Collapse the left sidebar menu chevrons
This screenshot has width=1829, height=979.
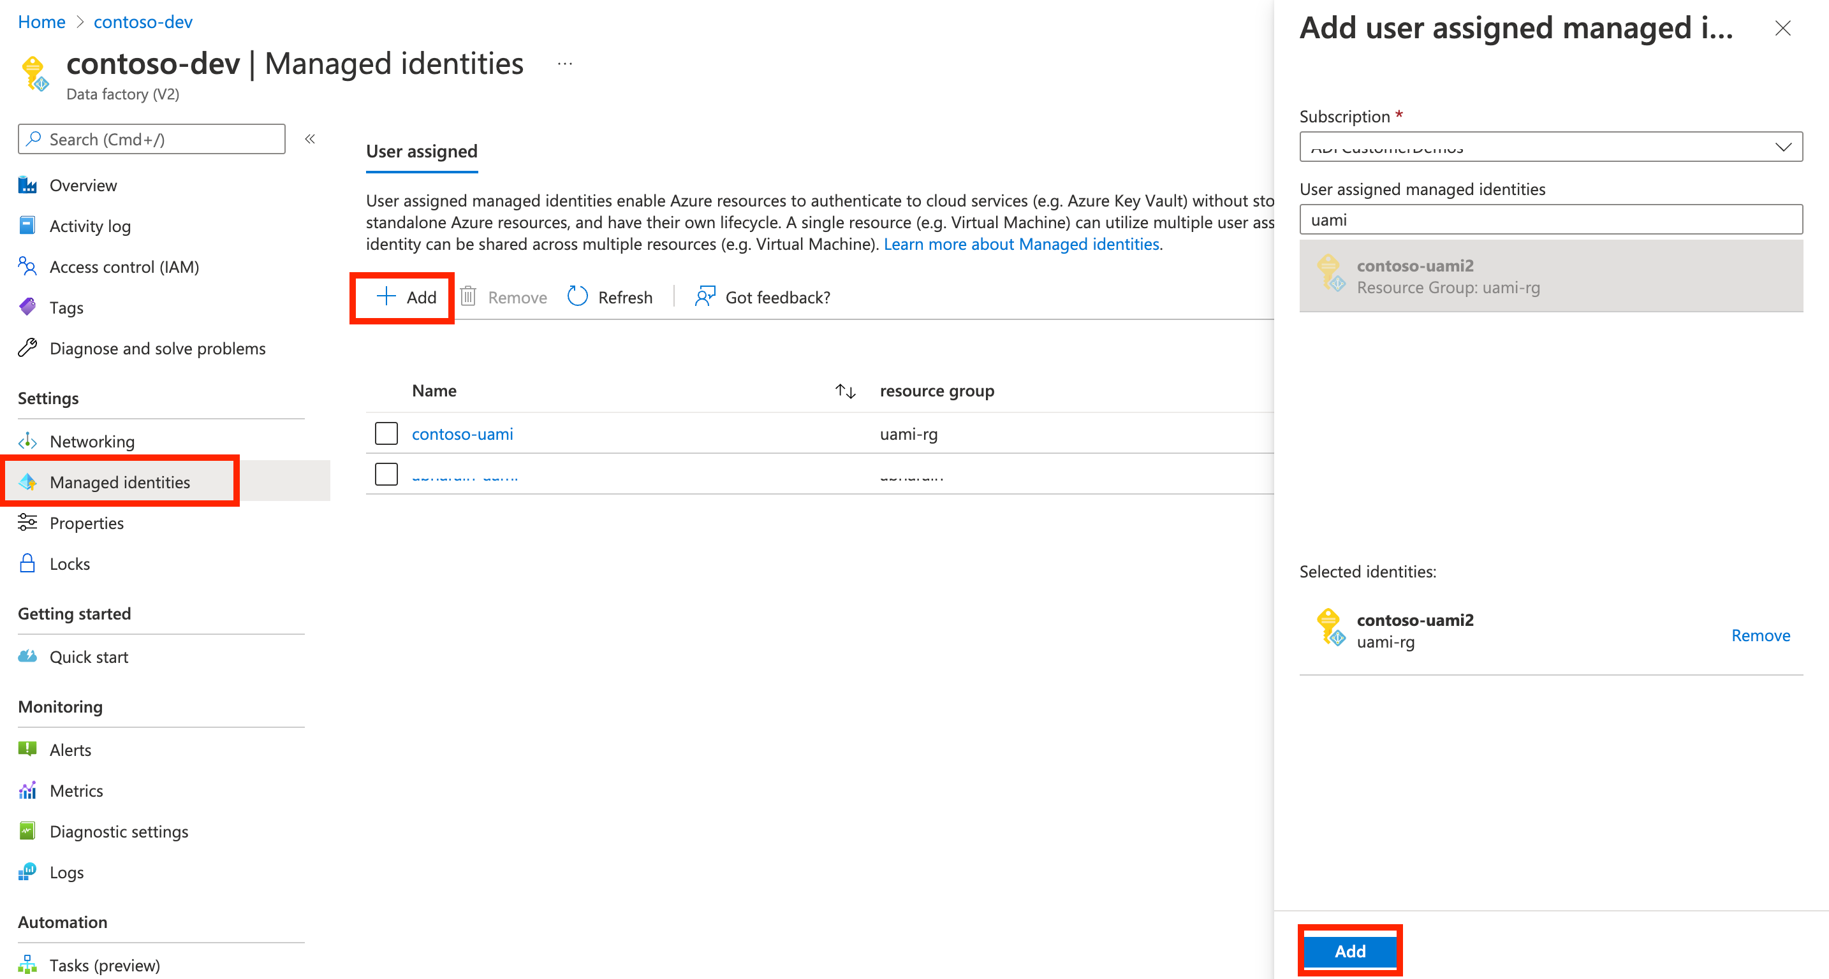309,139
